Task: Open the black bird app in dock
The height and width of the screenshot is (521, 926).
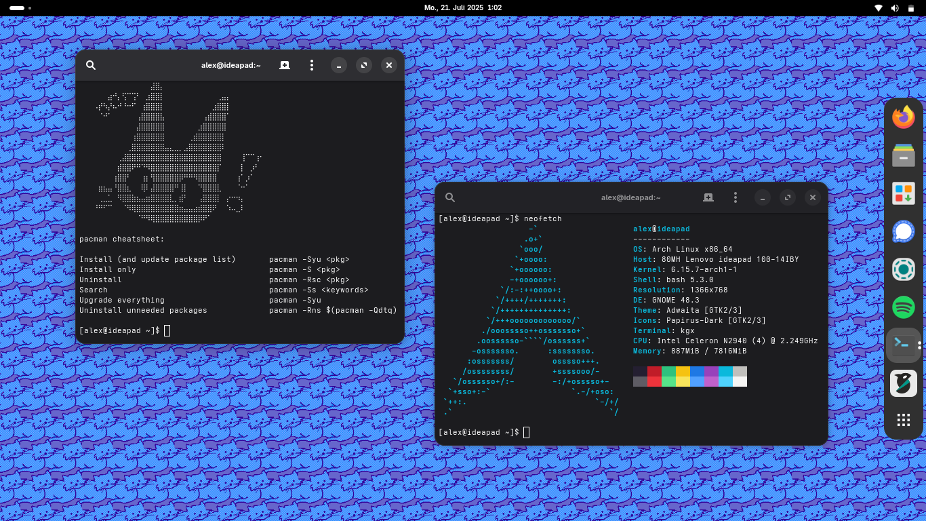Action: 904,383
